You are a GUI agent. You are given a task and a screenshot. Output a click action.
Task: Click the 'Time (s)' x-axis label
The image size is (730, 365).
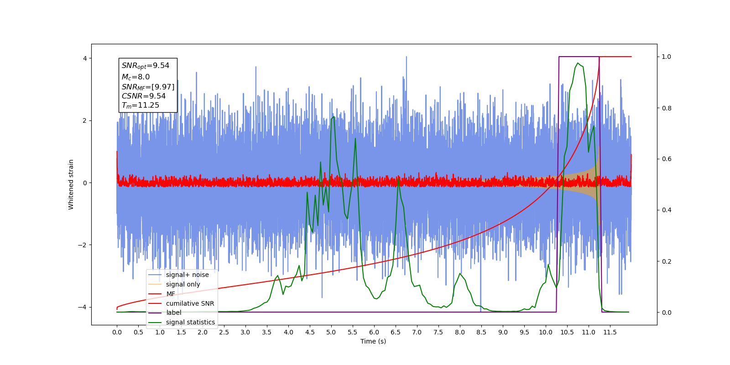click(x=373, y=341)
